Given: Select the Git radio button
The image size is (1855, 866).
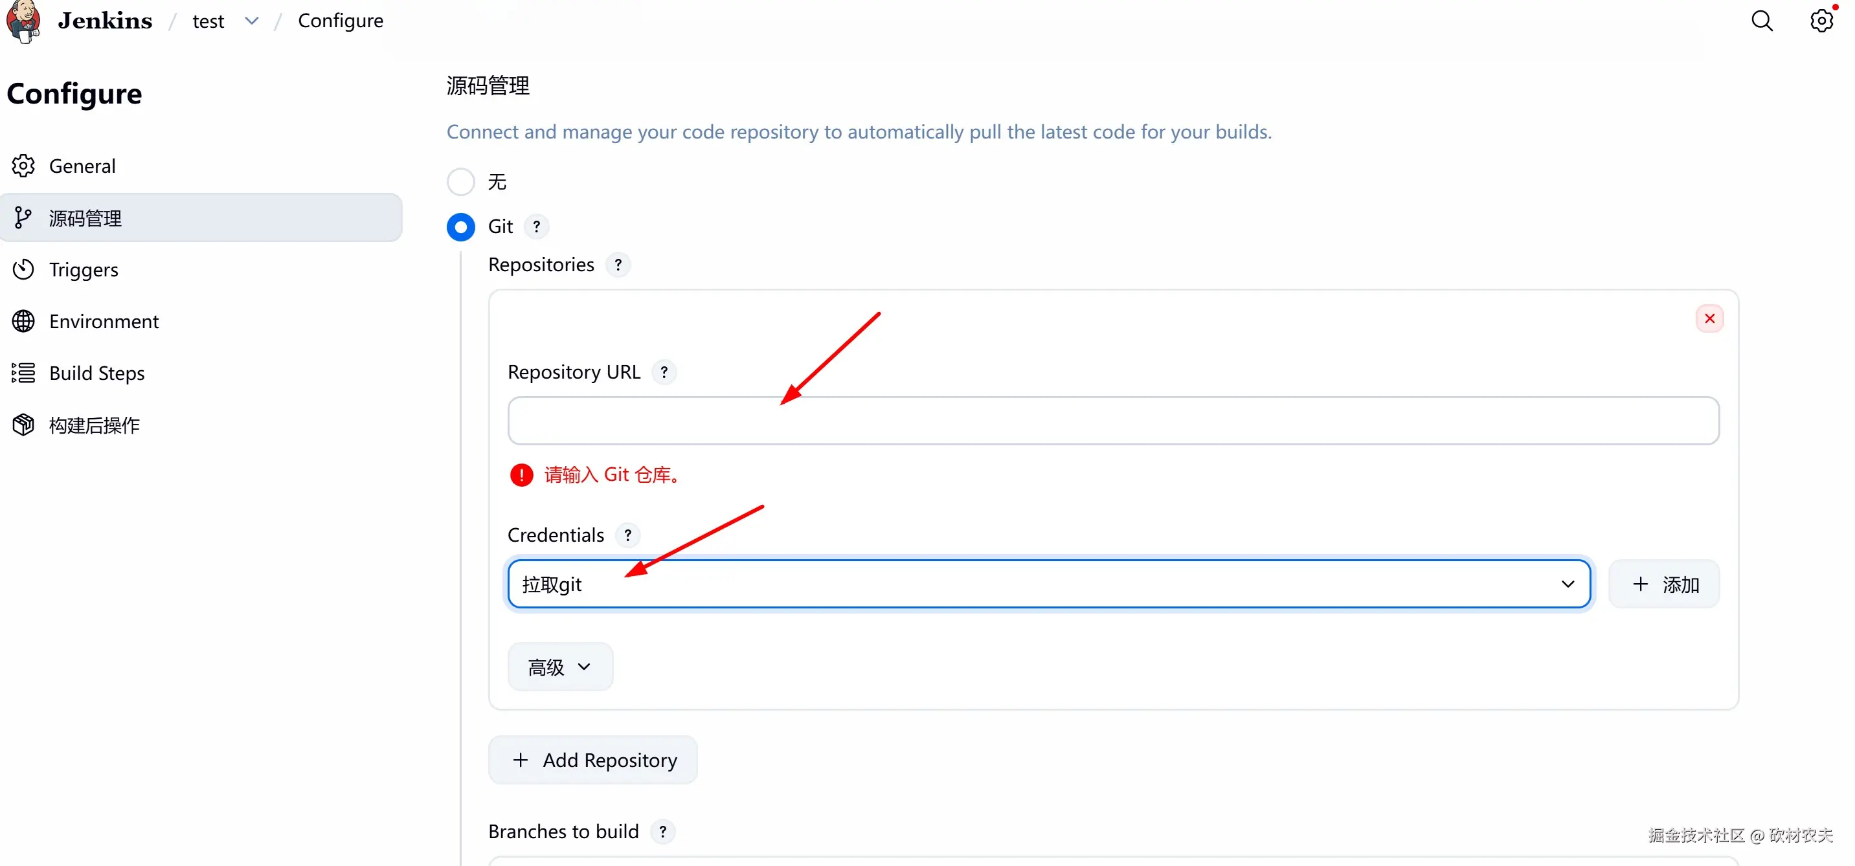Looking at the screenshot, I should pos(461,227).
